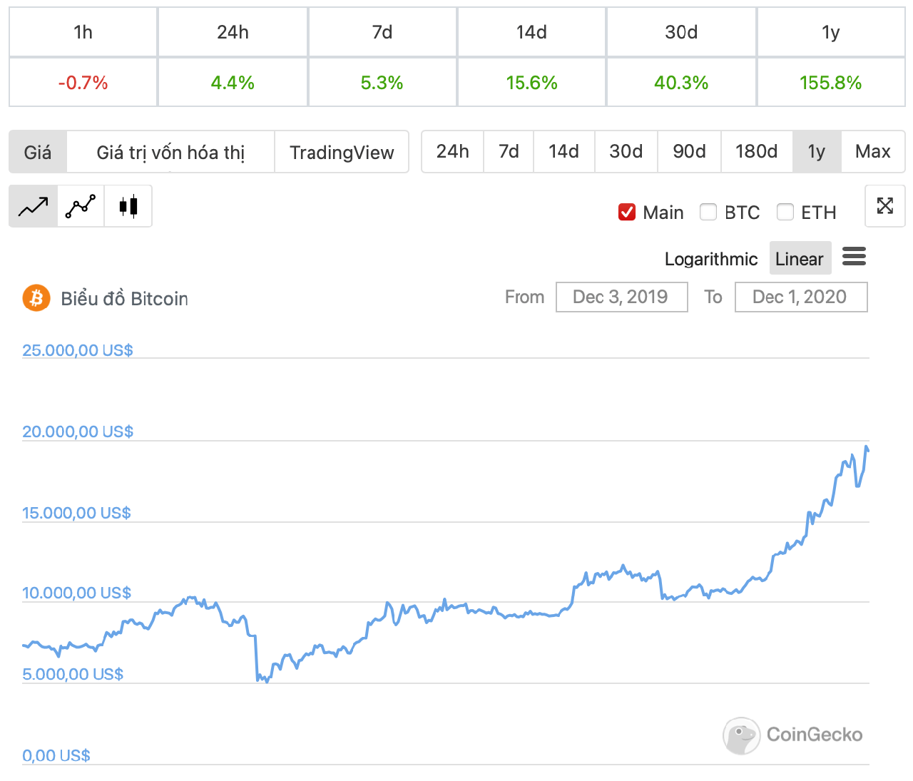Image resolution: width=913 pixels, height=781 pixels.
Task: Set chart range to 24h
Action: (453, 151)
